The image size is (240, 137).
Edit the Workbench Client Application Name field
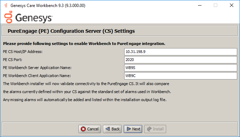(181, 76)
